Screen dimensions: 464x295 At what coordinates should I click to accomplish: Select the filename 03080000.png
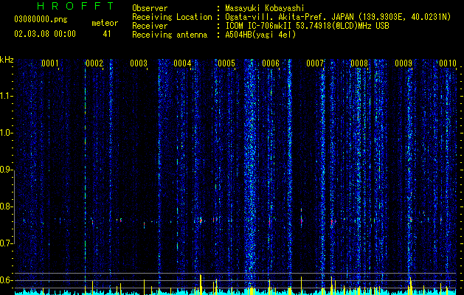[x=41, y=20]
